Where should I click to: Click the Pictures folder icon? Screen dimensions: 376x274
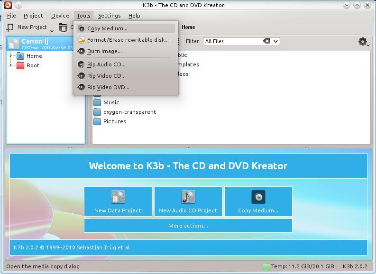pyautogui.click(x=97, y=121)
